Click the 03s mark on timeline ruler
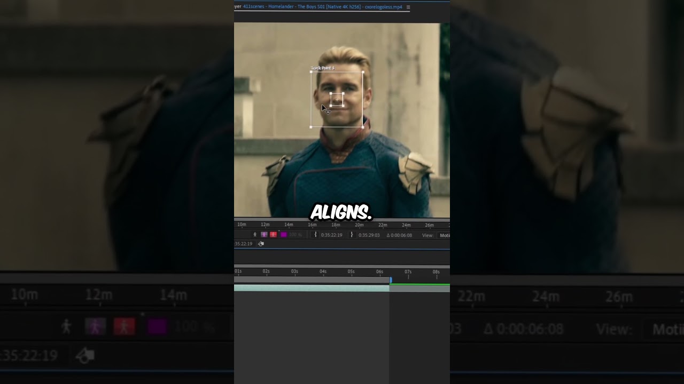The height and width of the screenshot is (384, 684). [x=294, y=271]
